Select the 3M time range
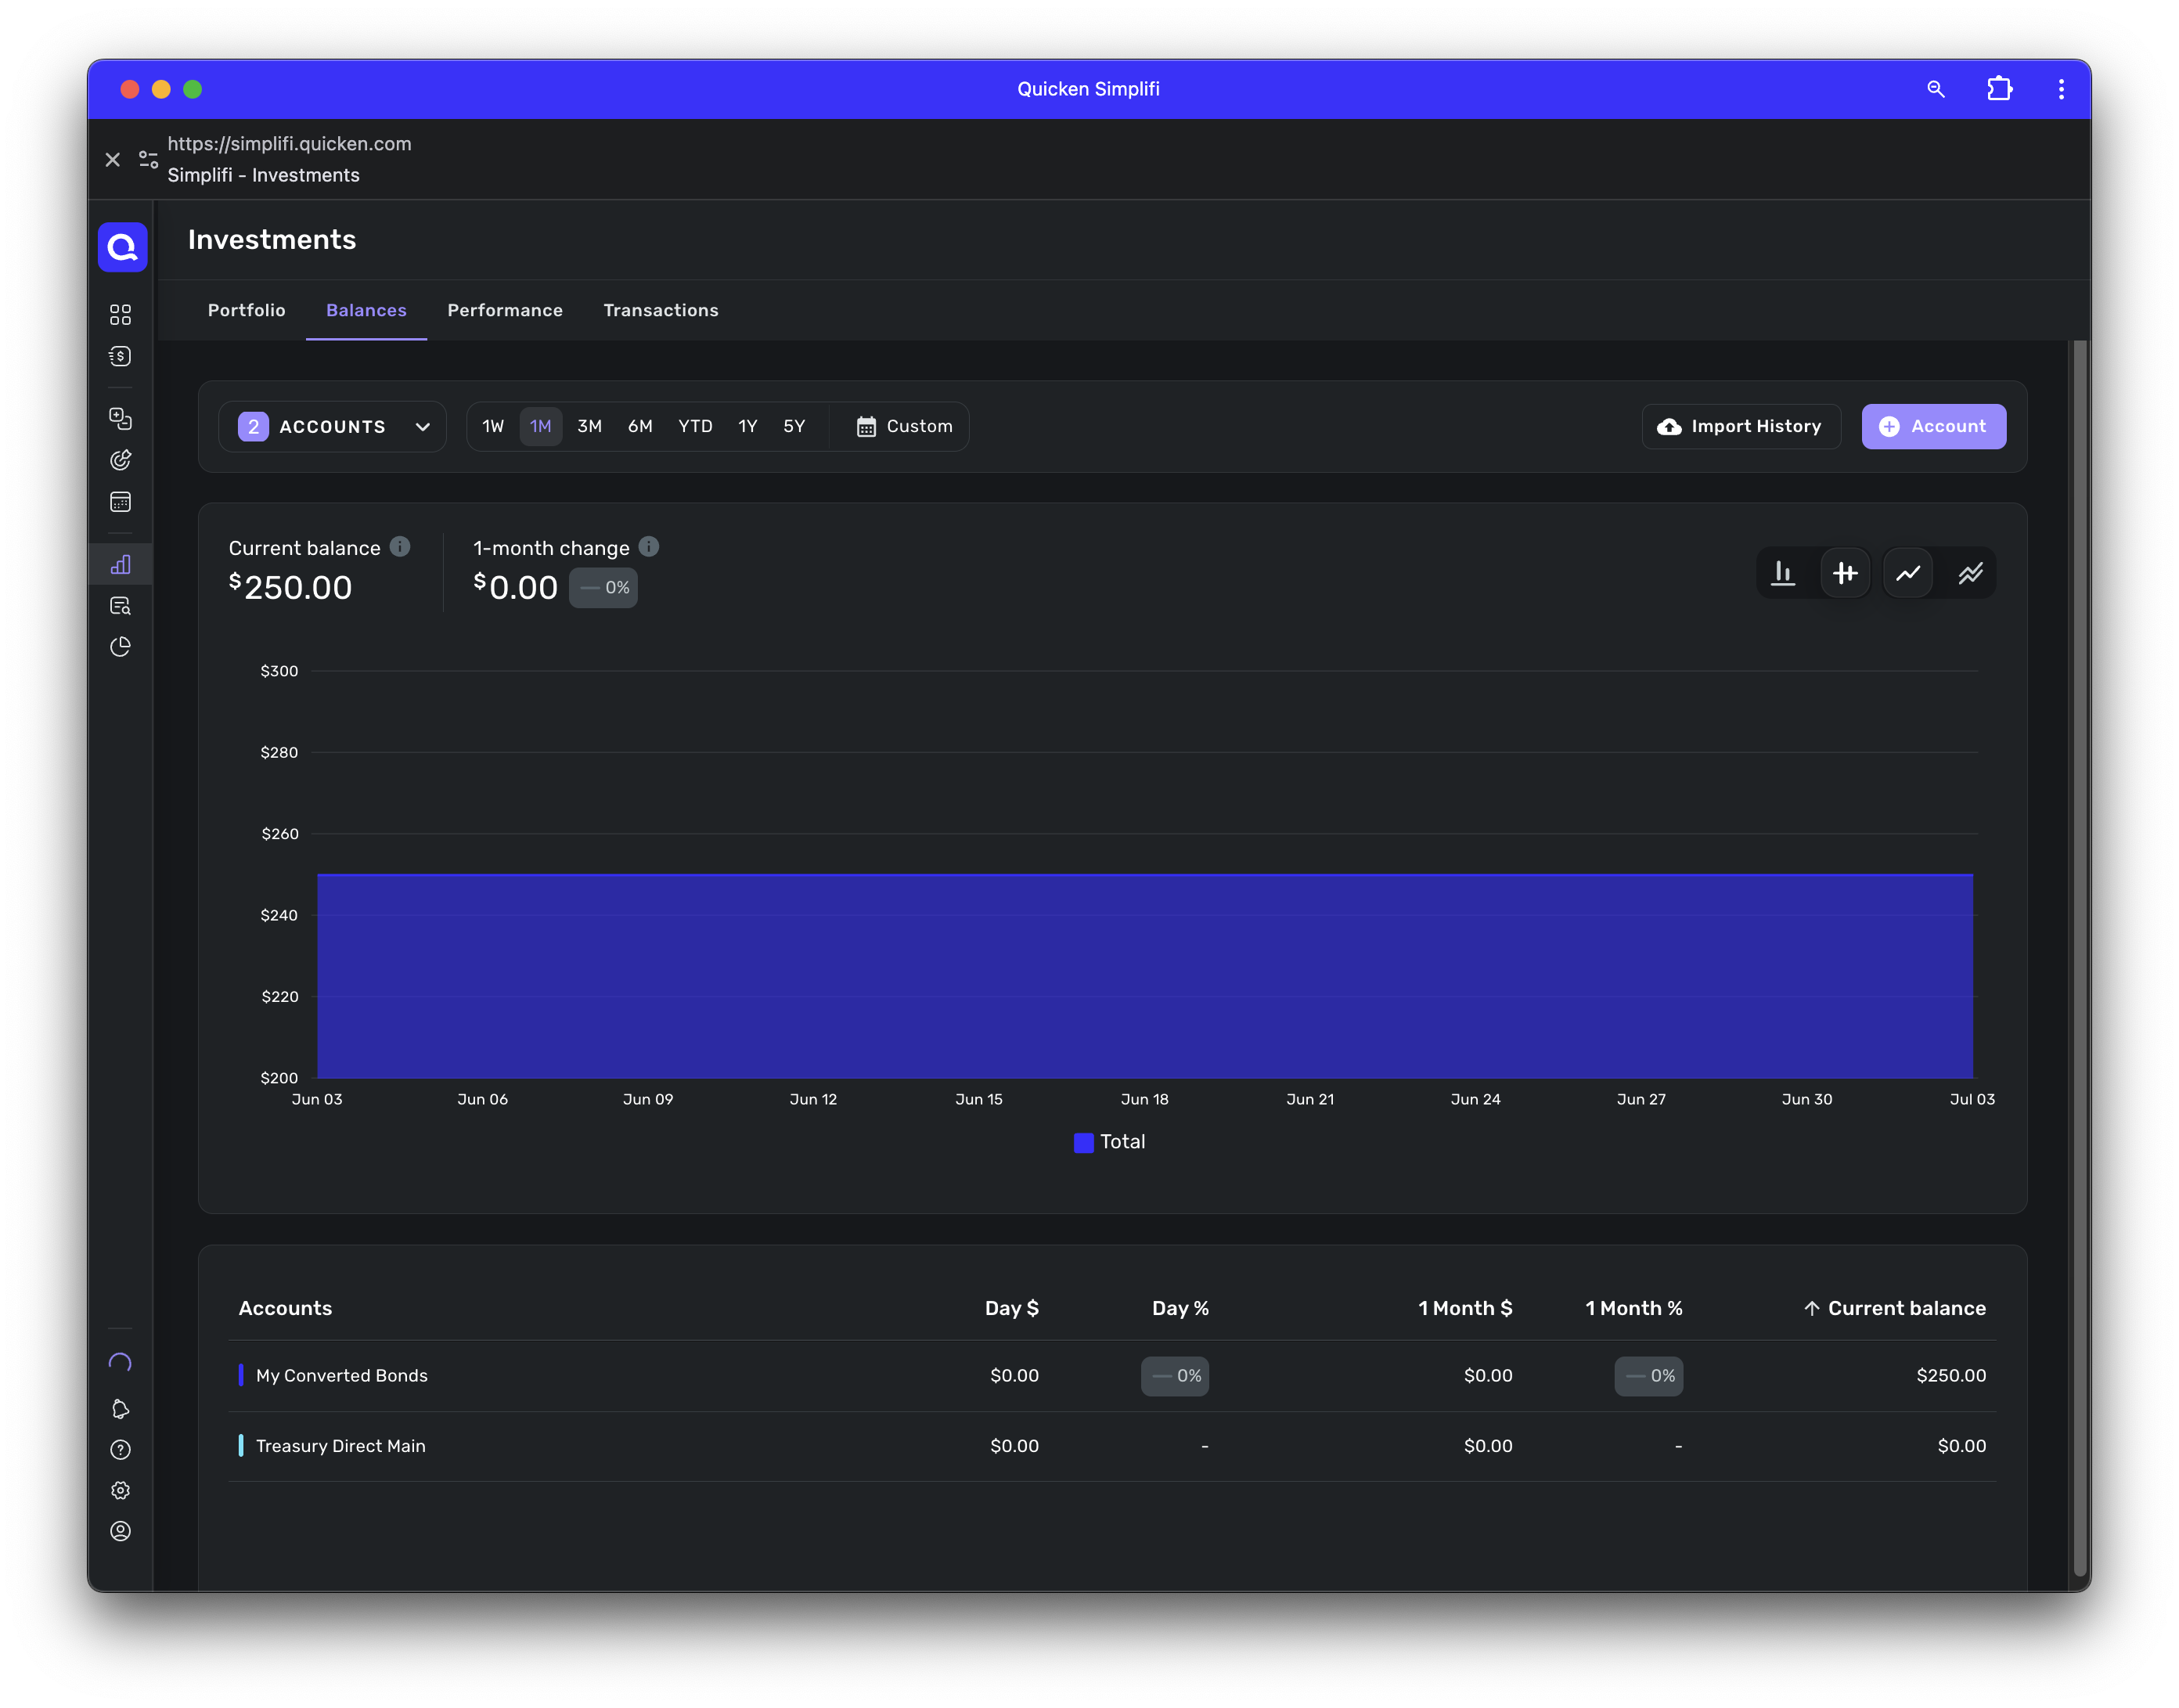This screenshot has width=2179, height=1708. click(589, 427)
